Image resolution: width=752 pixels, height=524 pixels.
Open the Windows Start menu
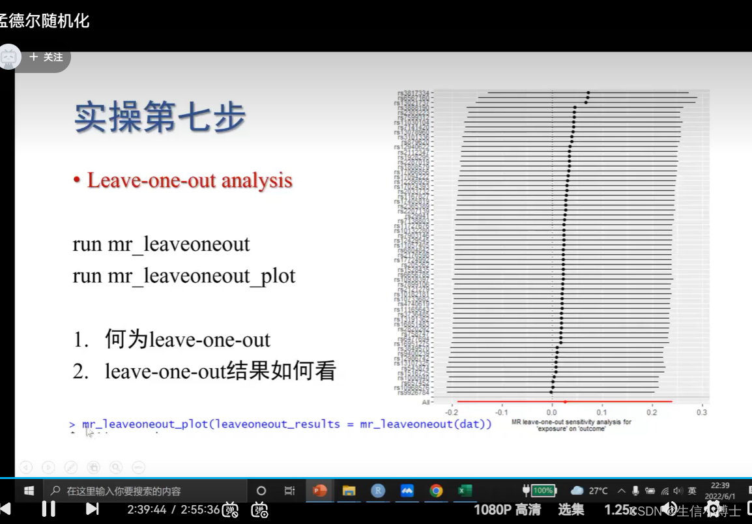point(29,490)
